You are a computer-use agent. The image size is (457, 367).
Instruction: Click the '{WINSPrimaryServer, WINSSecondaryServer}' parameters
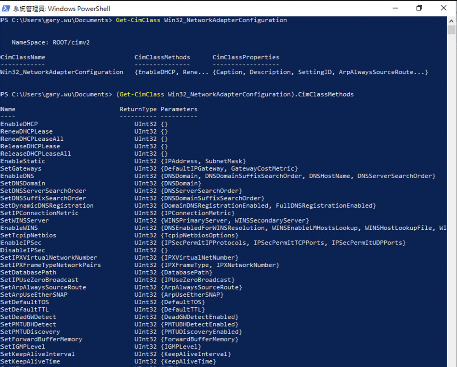235,220
